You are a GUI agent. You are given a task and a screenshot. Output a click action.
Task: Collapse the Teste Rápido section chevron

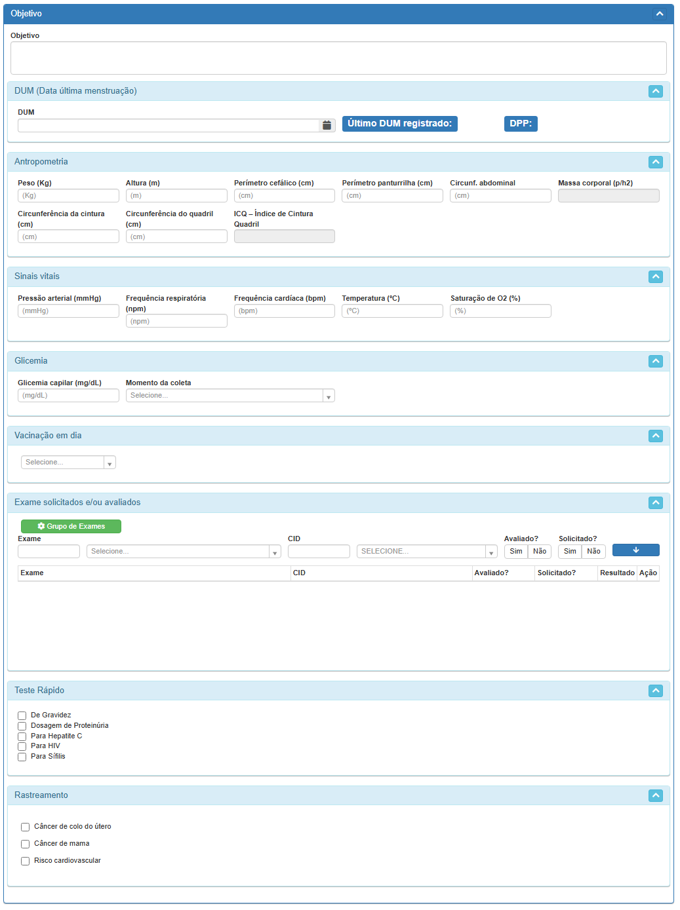coord(655,691)
